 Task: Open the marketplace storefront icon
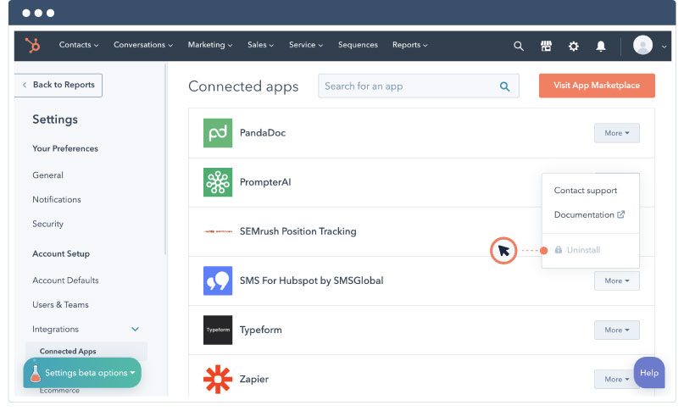click(x=546, y=46)
